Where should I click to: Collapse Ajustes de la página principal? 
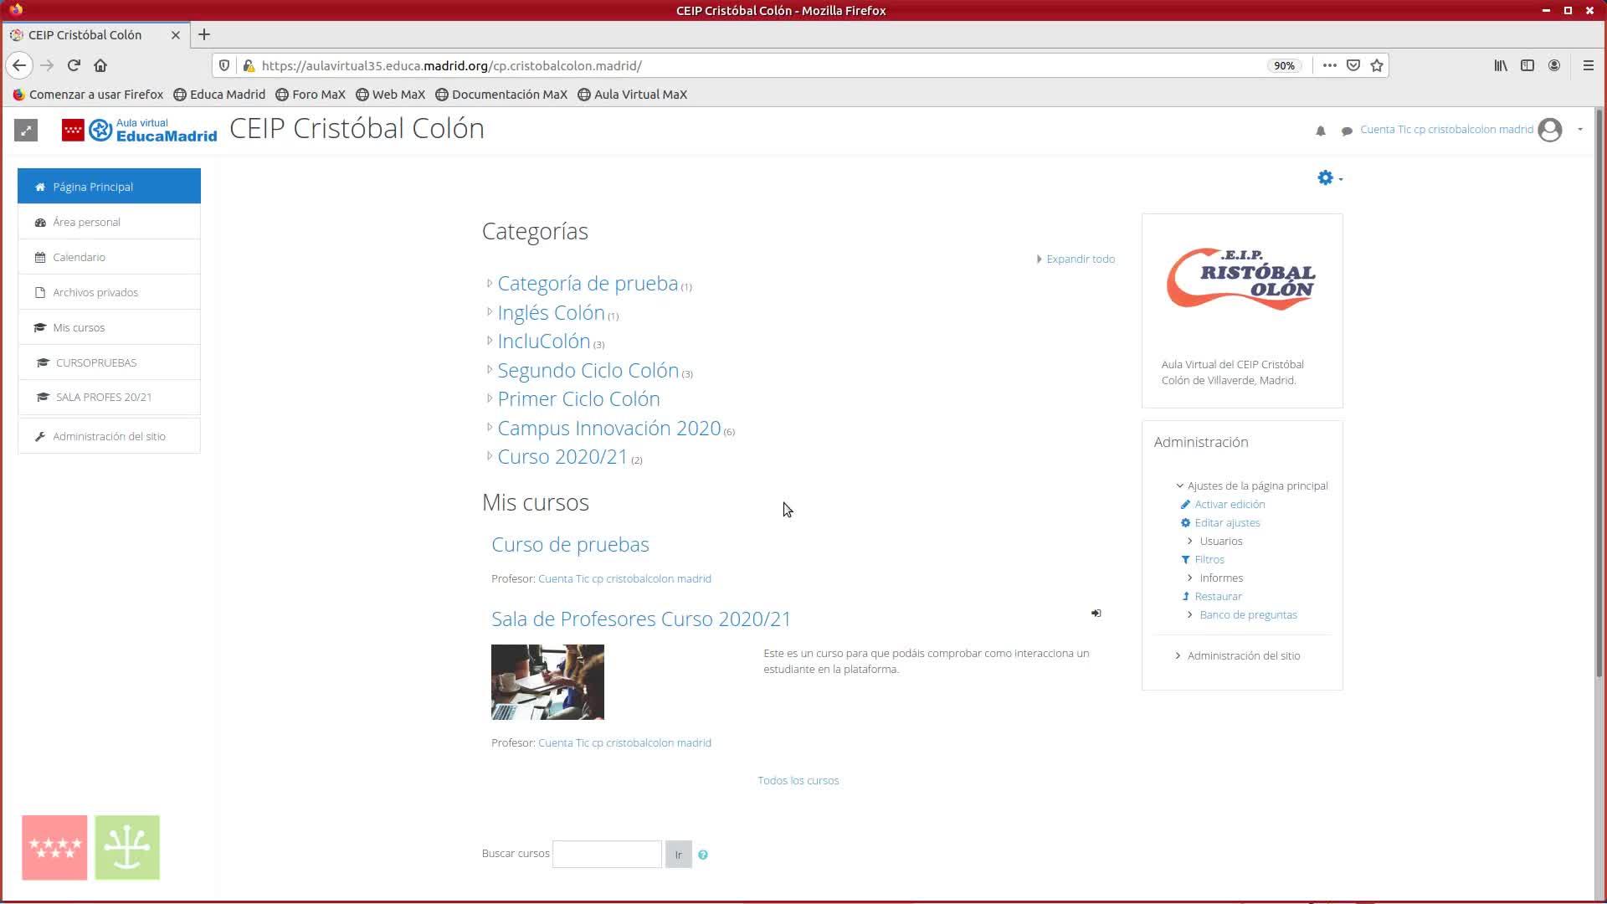(1180, 485)
